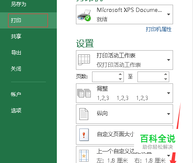This screenshot has width=193, height=163.
Task: Open 选项 (Options) in the sidebar
Action: point(16,110)
